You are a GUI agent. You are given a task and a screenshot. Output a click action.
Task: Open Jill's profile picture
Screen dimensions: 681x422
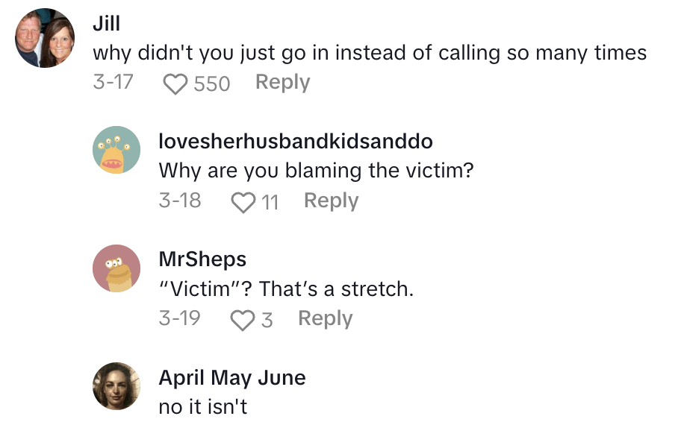coord(46,38)
